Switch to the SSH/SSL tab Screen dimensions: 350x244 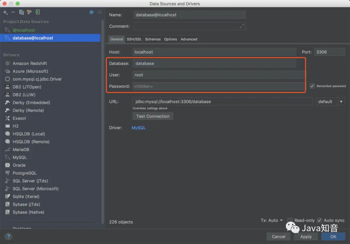[x=134, y=39]
